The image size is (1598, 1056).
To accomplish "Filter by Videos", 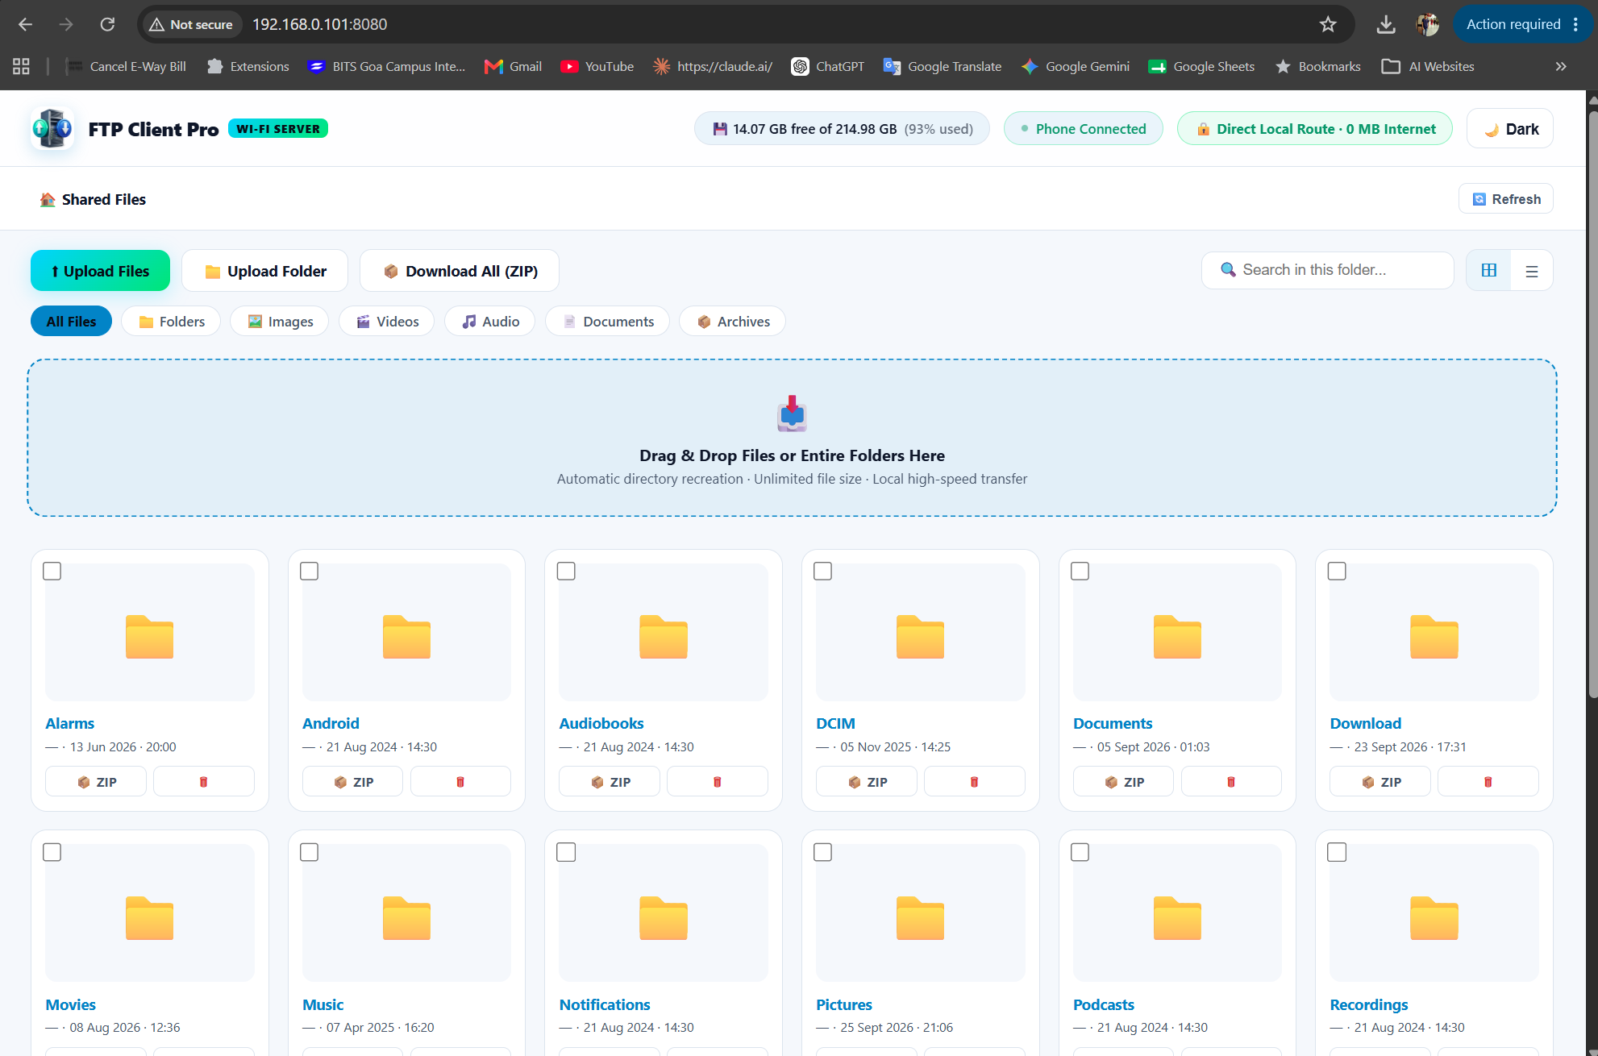I will click(x=387, y=322).
